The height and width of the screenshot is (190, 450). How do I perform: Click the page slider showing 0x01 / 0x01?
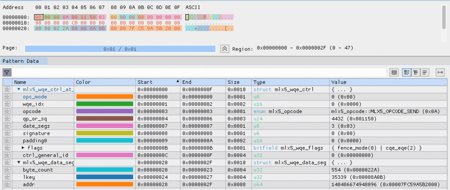[120, 49]
